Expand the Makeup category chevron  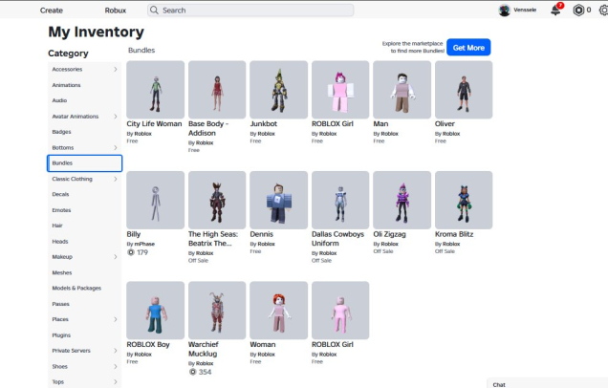point(116,257)
